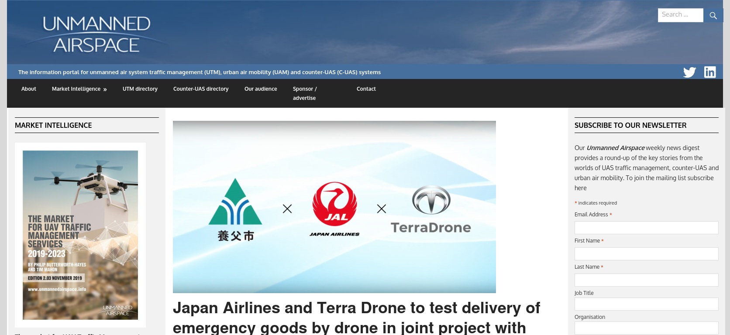Open the Japan Airlines Terra Drone article image
Viewport: 730px width, 335px height.
point(334,207)
